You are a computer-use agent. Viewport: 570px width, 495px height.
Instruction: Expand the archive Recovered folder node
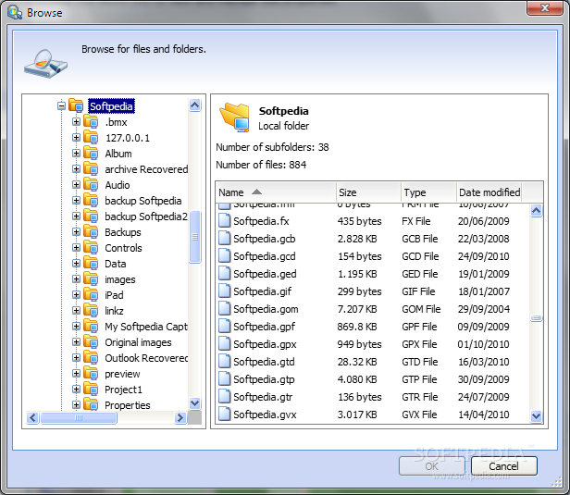click(x=76, y=169)
